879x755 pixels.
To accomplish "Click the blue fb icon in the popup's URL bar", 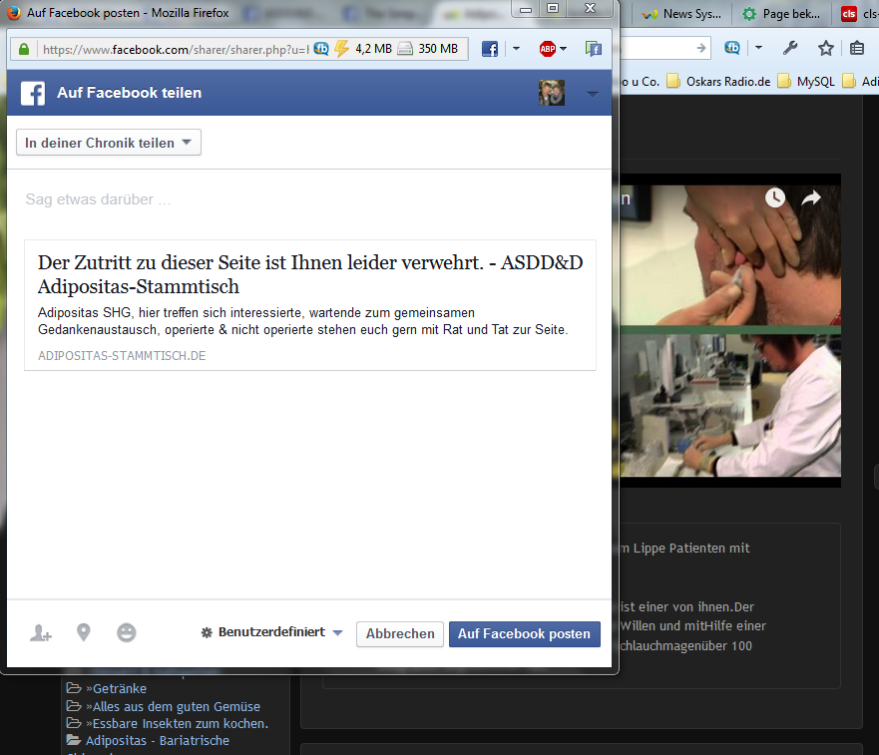I will coord(321,49).
